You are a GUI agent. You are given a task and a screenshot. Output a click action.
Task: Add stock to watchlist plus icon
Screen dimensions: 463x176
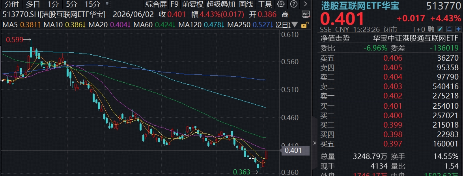[458, 29]
